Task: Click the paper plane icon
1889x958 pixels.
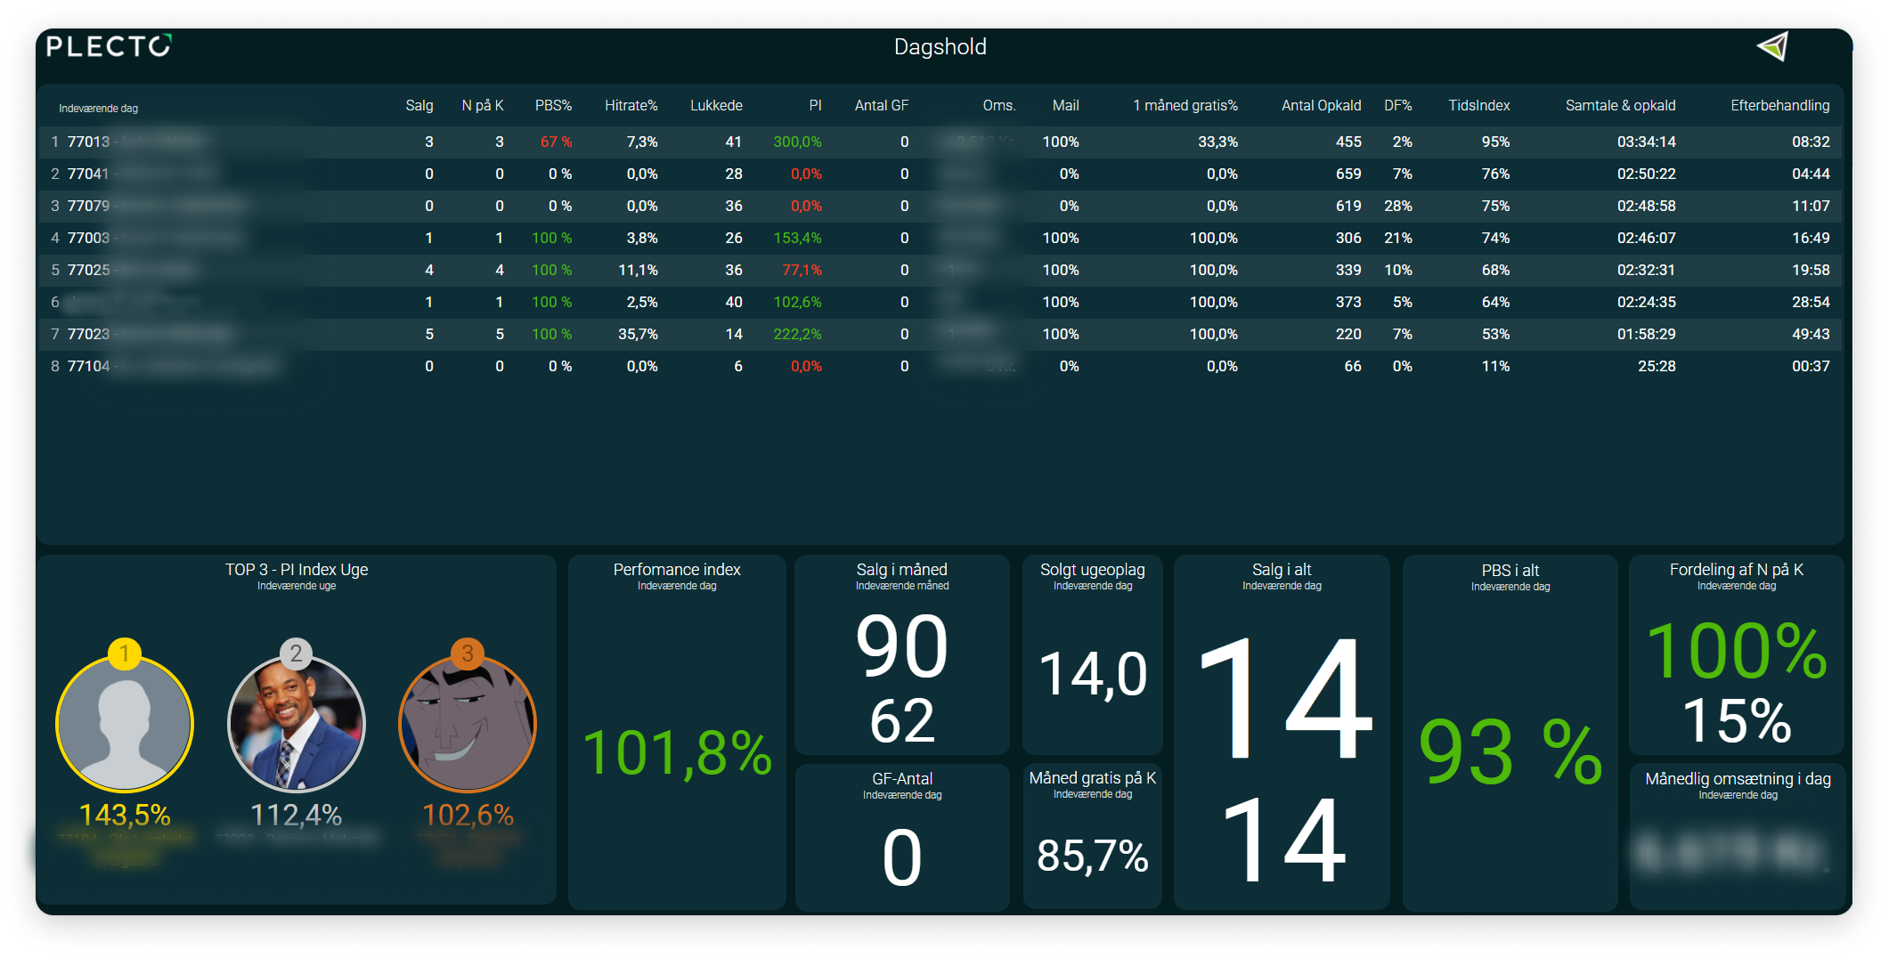Action: 1772,46
